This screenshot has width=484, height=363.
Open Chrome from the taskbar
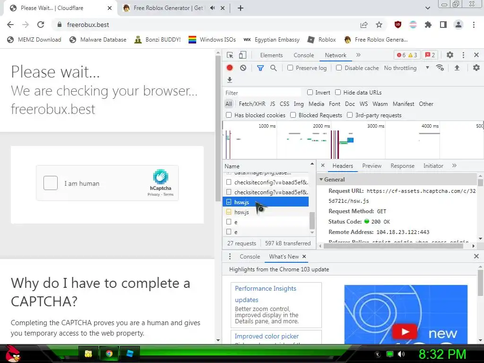pos(109,354)
